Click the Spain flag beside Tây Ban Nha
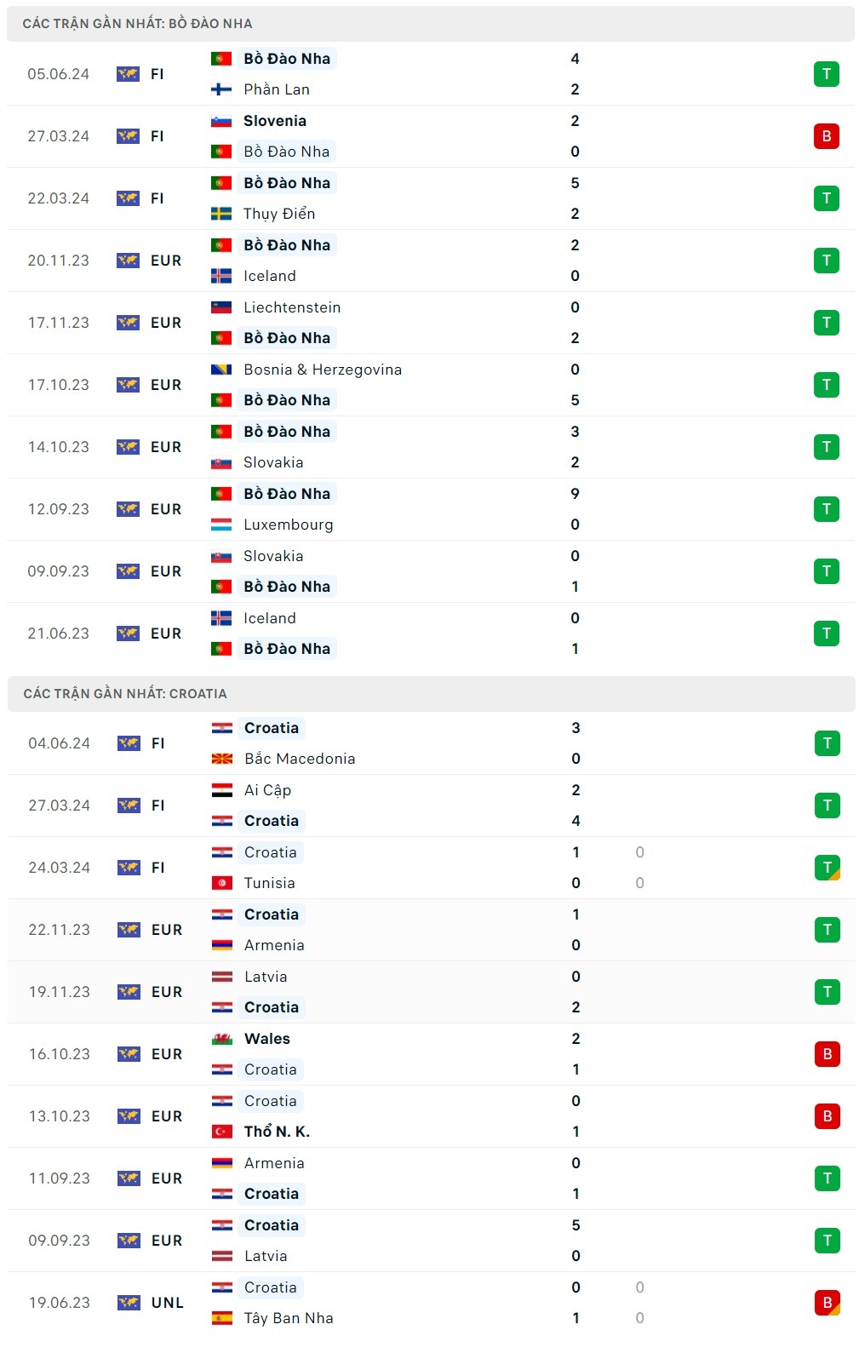This screenshot has height=1353, width=859. (x=222, y=1318)
